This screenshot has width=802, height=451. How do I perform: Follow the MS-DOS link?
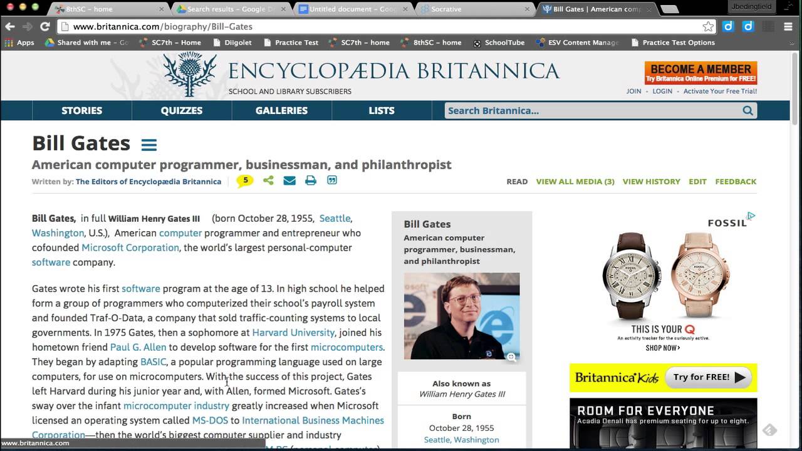coord(210,420)
